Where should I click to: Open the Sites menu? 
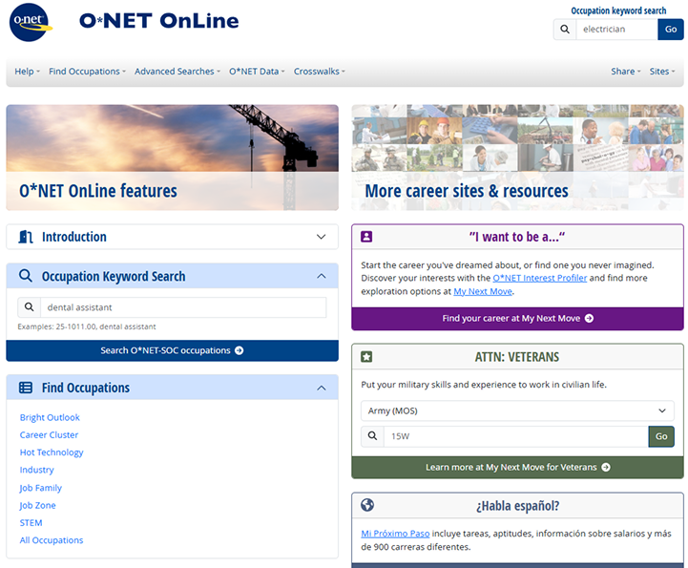662,71
